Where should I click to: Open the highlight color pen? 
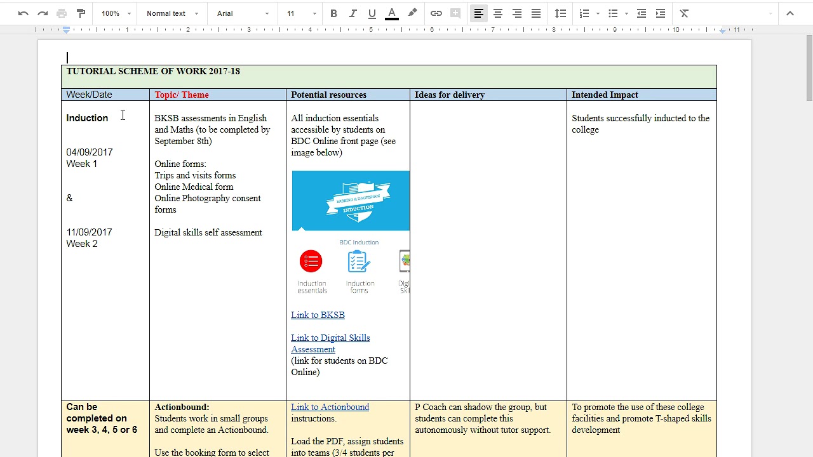click(412, 13)
